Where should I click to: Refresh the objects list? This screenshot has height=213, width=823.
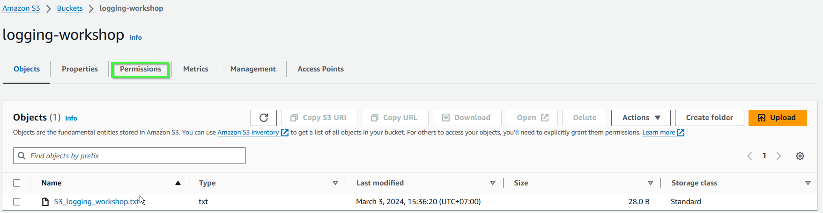(x=264, y=118)
